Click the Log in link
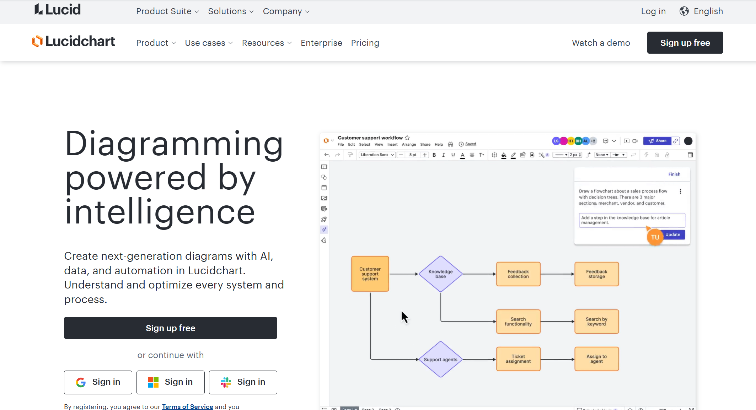Screen dimensions: 756x410 [653, 11]
